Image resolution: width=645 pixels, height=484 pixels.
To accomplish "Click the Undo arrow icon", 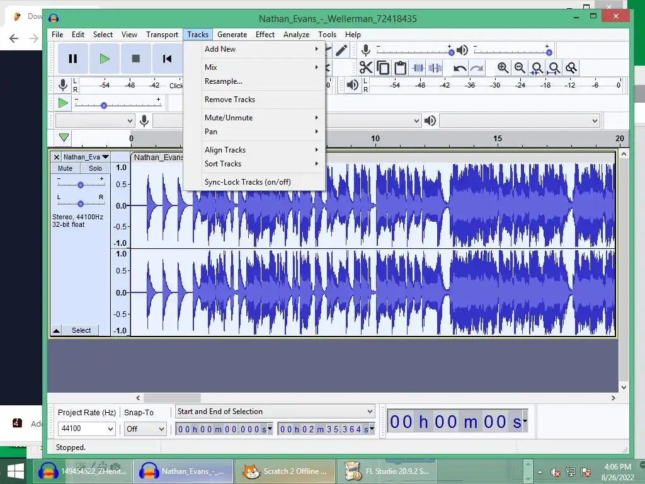I will (x=459, y=68).
